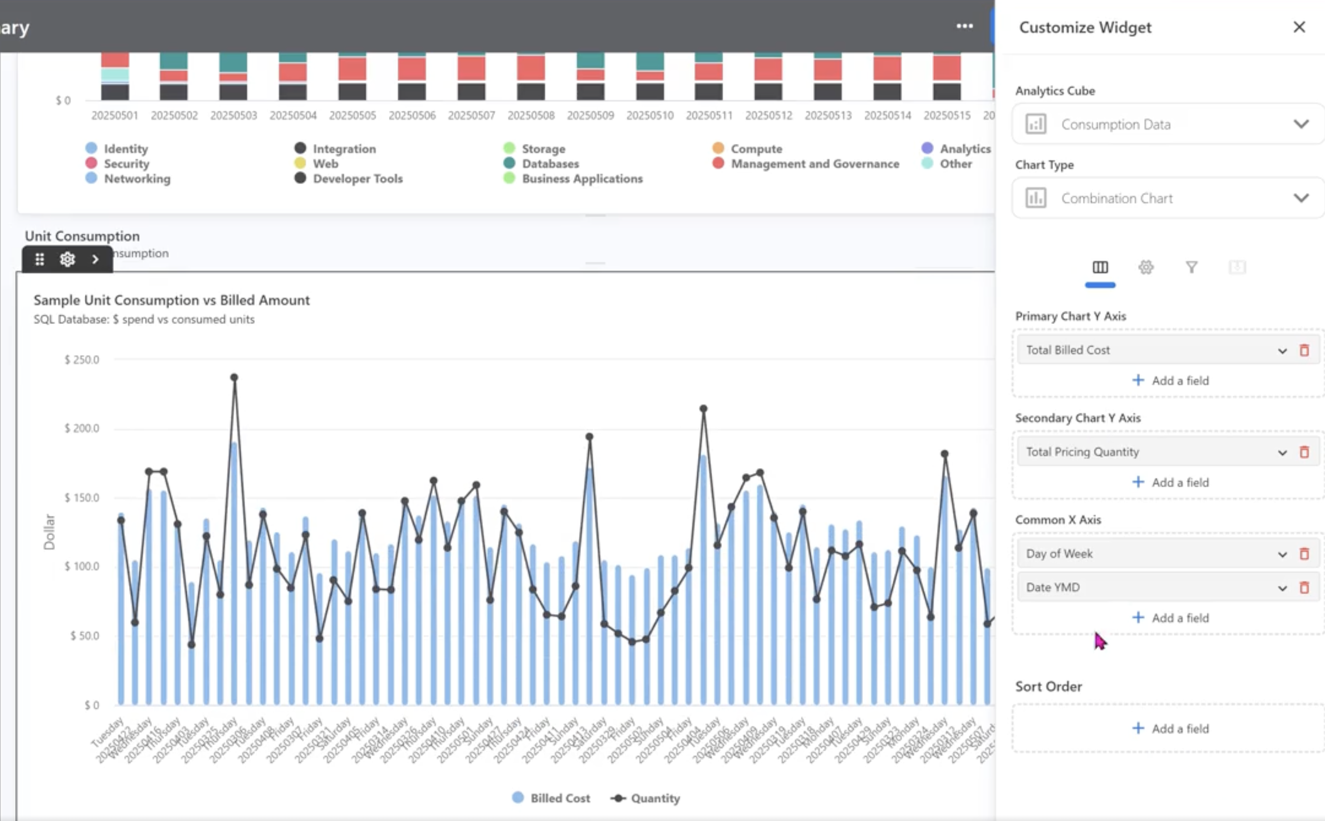Image resolution: width=1325 pixels, height=821 pixels.
Task: Open the three-dot more options menu
Action: 965,26
